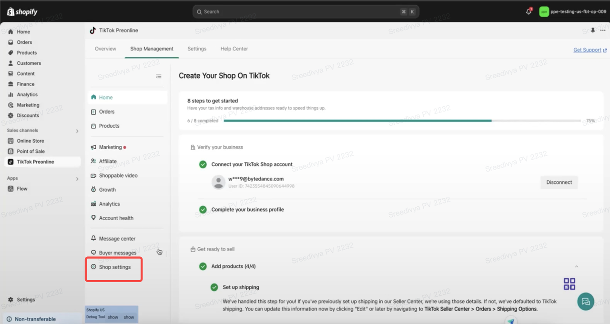The image size is (610, 324).
Task: Open the Get Support link
Action: point(590,50)
